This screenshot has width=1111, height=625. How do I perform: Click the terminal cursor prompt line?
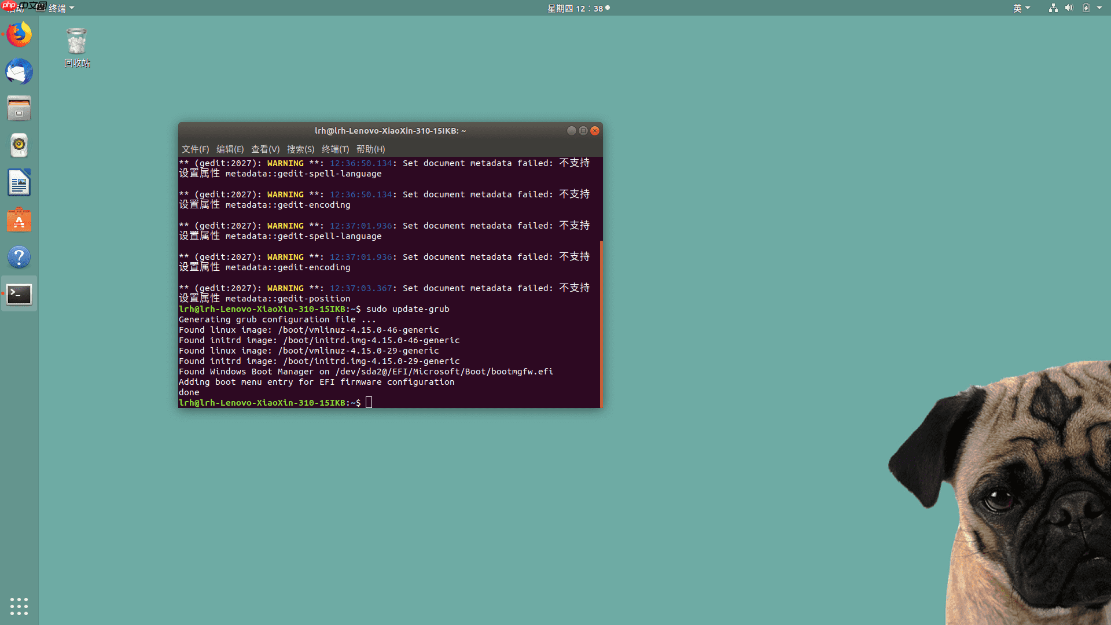[x=275, y=403]
